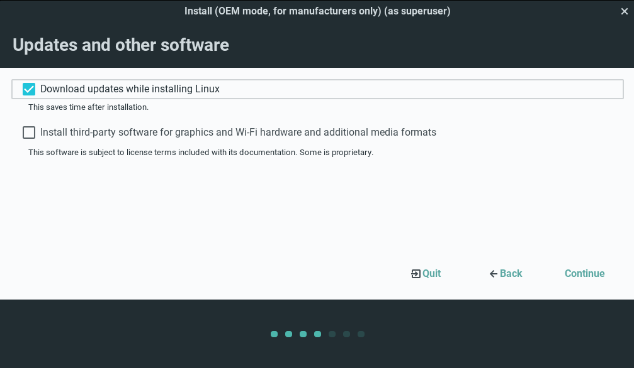Click the 'Download updates while installing Linux' label

tap(130, 89)
